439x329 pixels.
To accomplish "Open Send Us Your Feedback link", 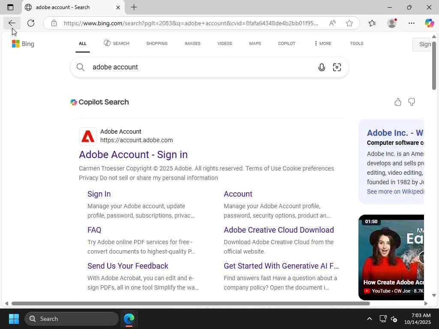I will 128,266.
